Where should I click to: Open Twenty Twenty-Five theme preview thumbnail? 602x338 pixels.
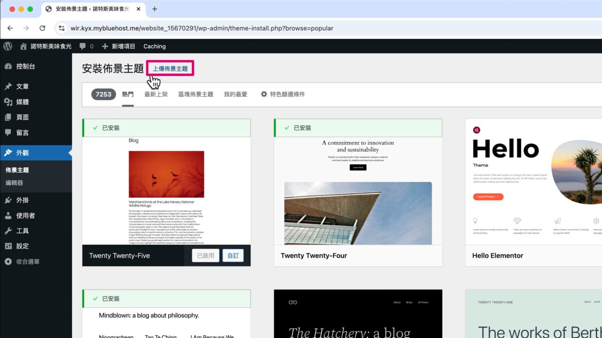[x=166, y=191]
